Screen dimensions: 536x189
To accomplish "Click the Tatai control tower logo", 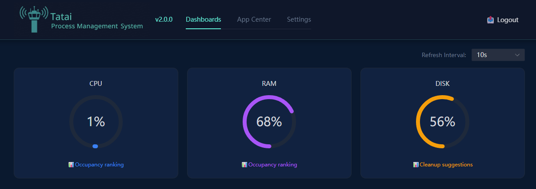I will (34, 19).
